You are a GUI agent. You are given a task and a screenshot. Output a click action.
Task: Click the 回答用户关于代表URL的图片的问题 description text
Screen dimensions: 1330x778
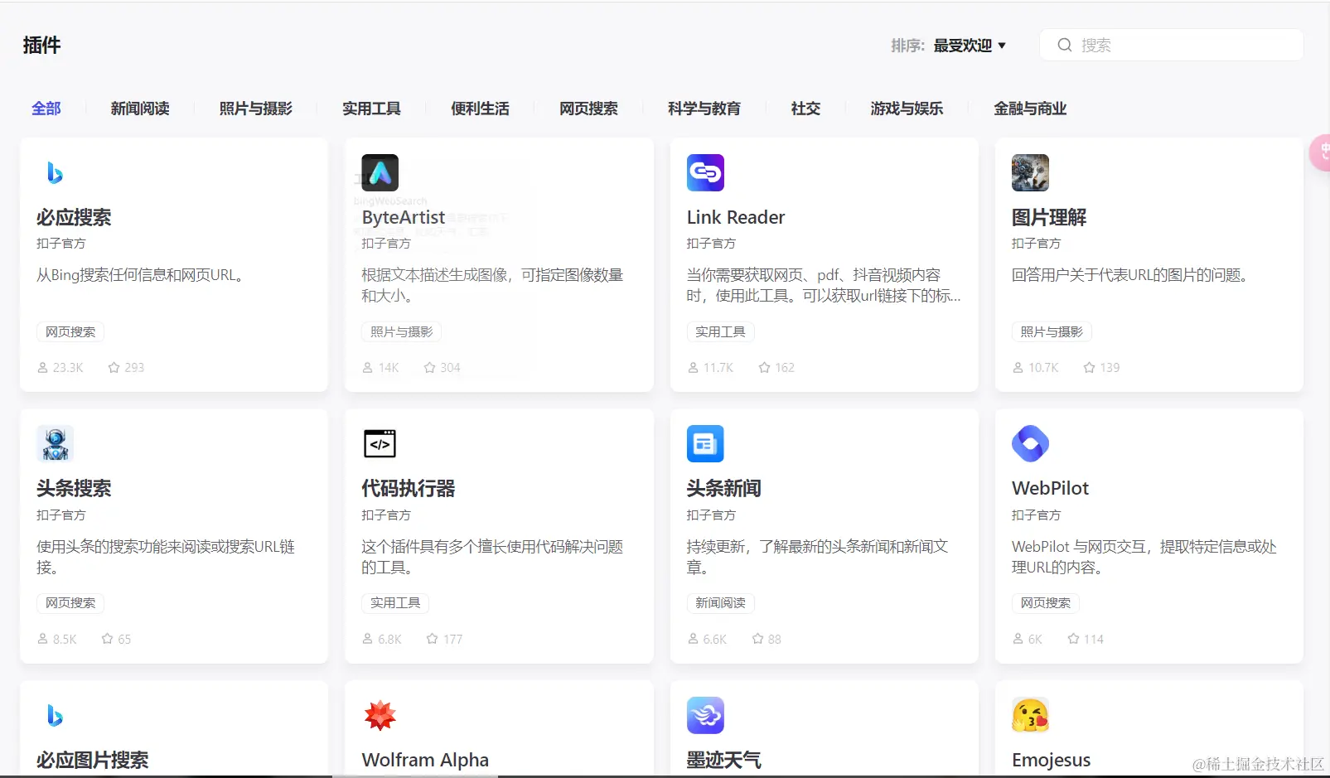1131,275
